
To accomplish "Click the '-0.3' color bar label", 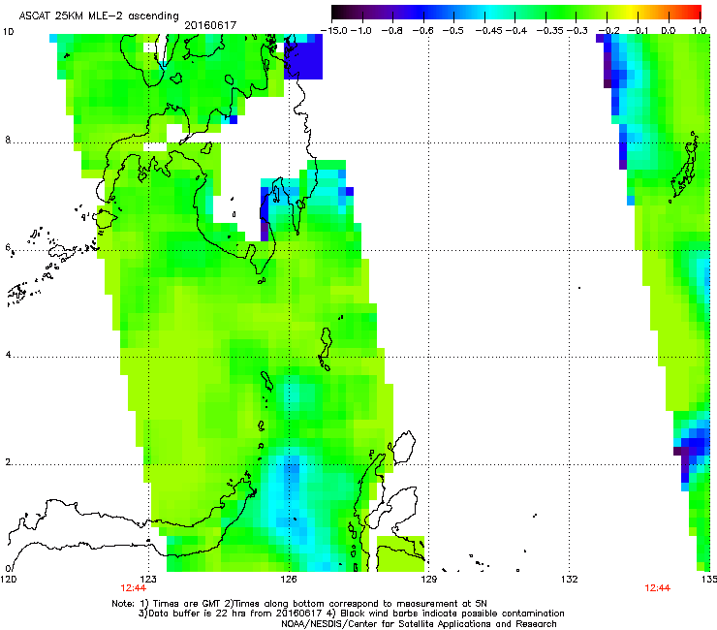I will 577,31.
